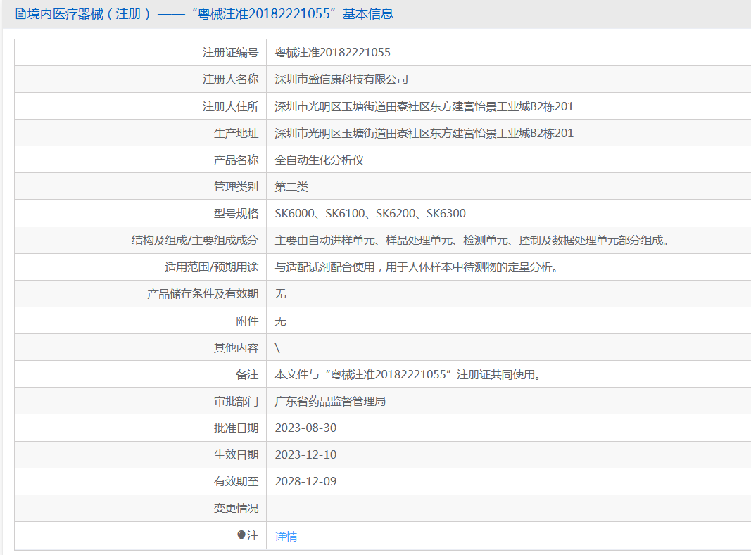Select approving authority 广东省药品监督管理局
The width and height of the screenshot is (751, 555).
(331, 401)
